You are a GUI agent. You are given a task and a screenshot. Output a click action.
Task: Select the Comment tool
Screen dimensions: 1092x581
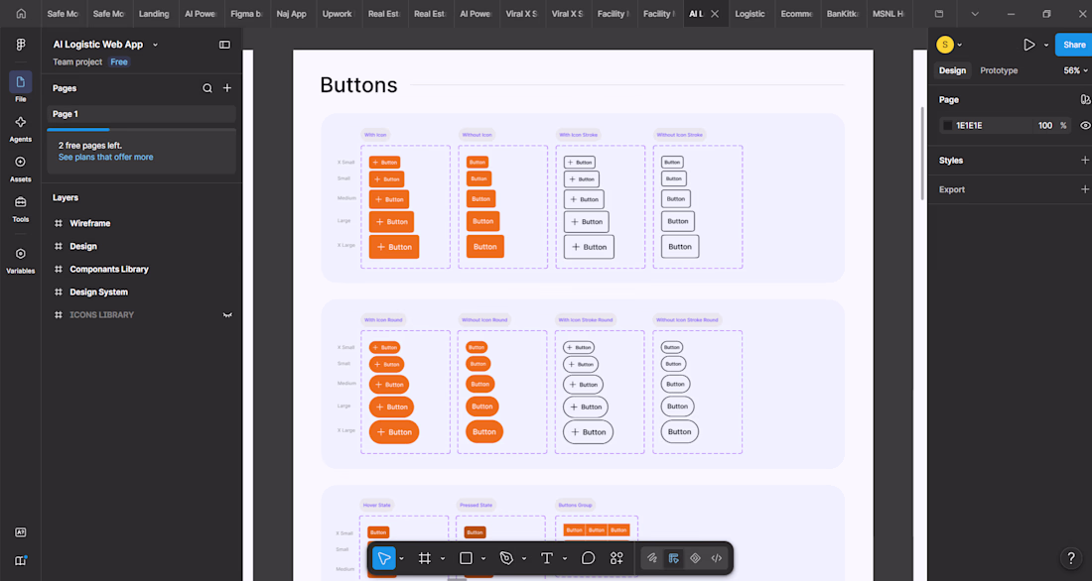coord(588,558)
